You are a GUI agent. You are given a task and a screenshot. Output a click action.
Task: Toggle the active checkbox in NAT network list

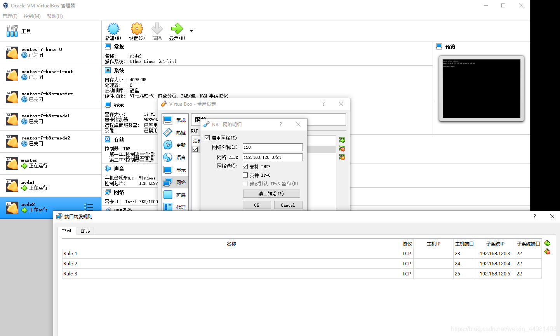click(195, 150)
